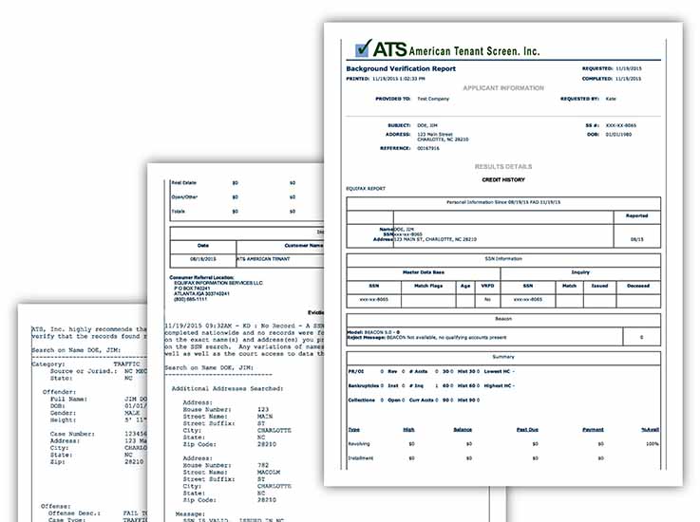Click the 'Gender:' label in back document

pos(63,413)
